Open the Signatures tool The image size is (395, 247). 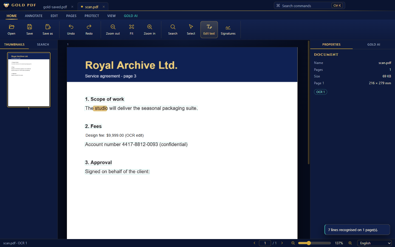[228, 30]
